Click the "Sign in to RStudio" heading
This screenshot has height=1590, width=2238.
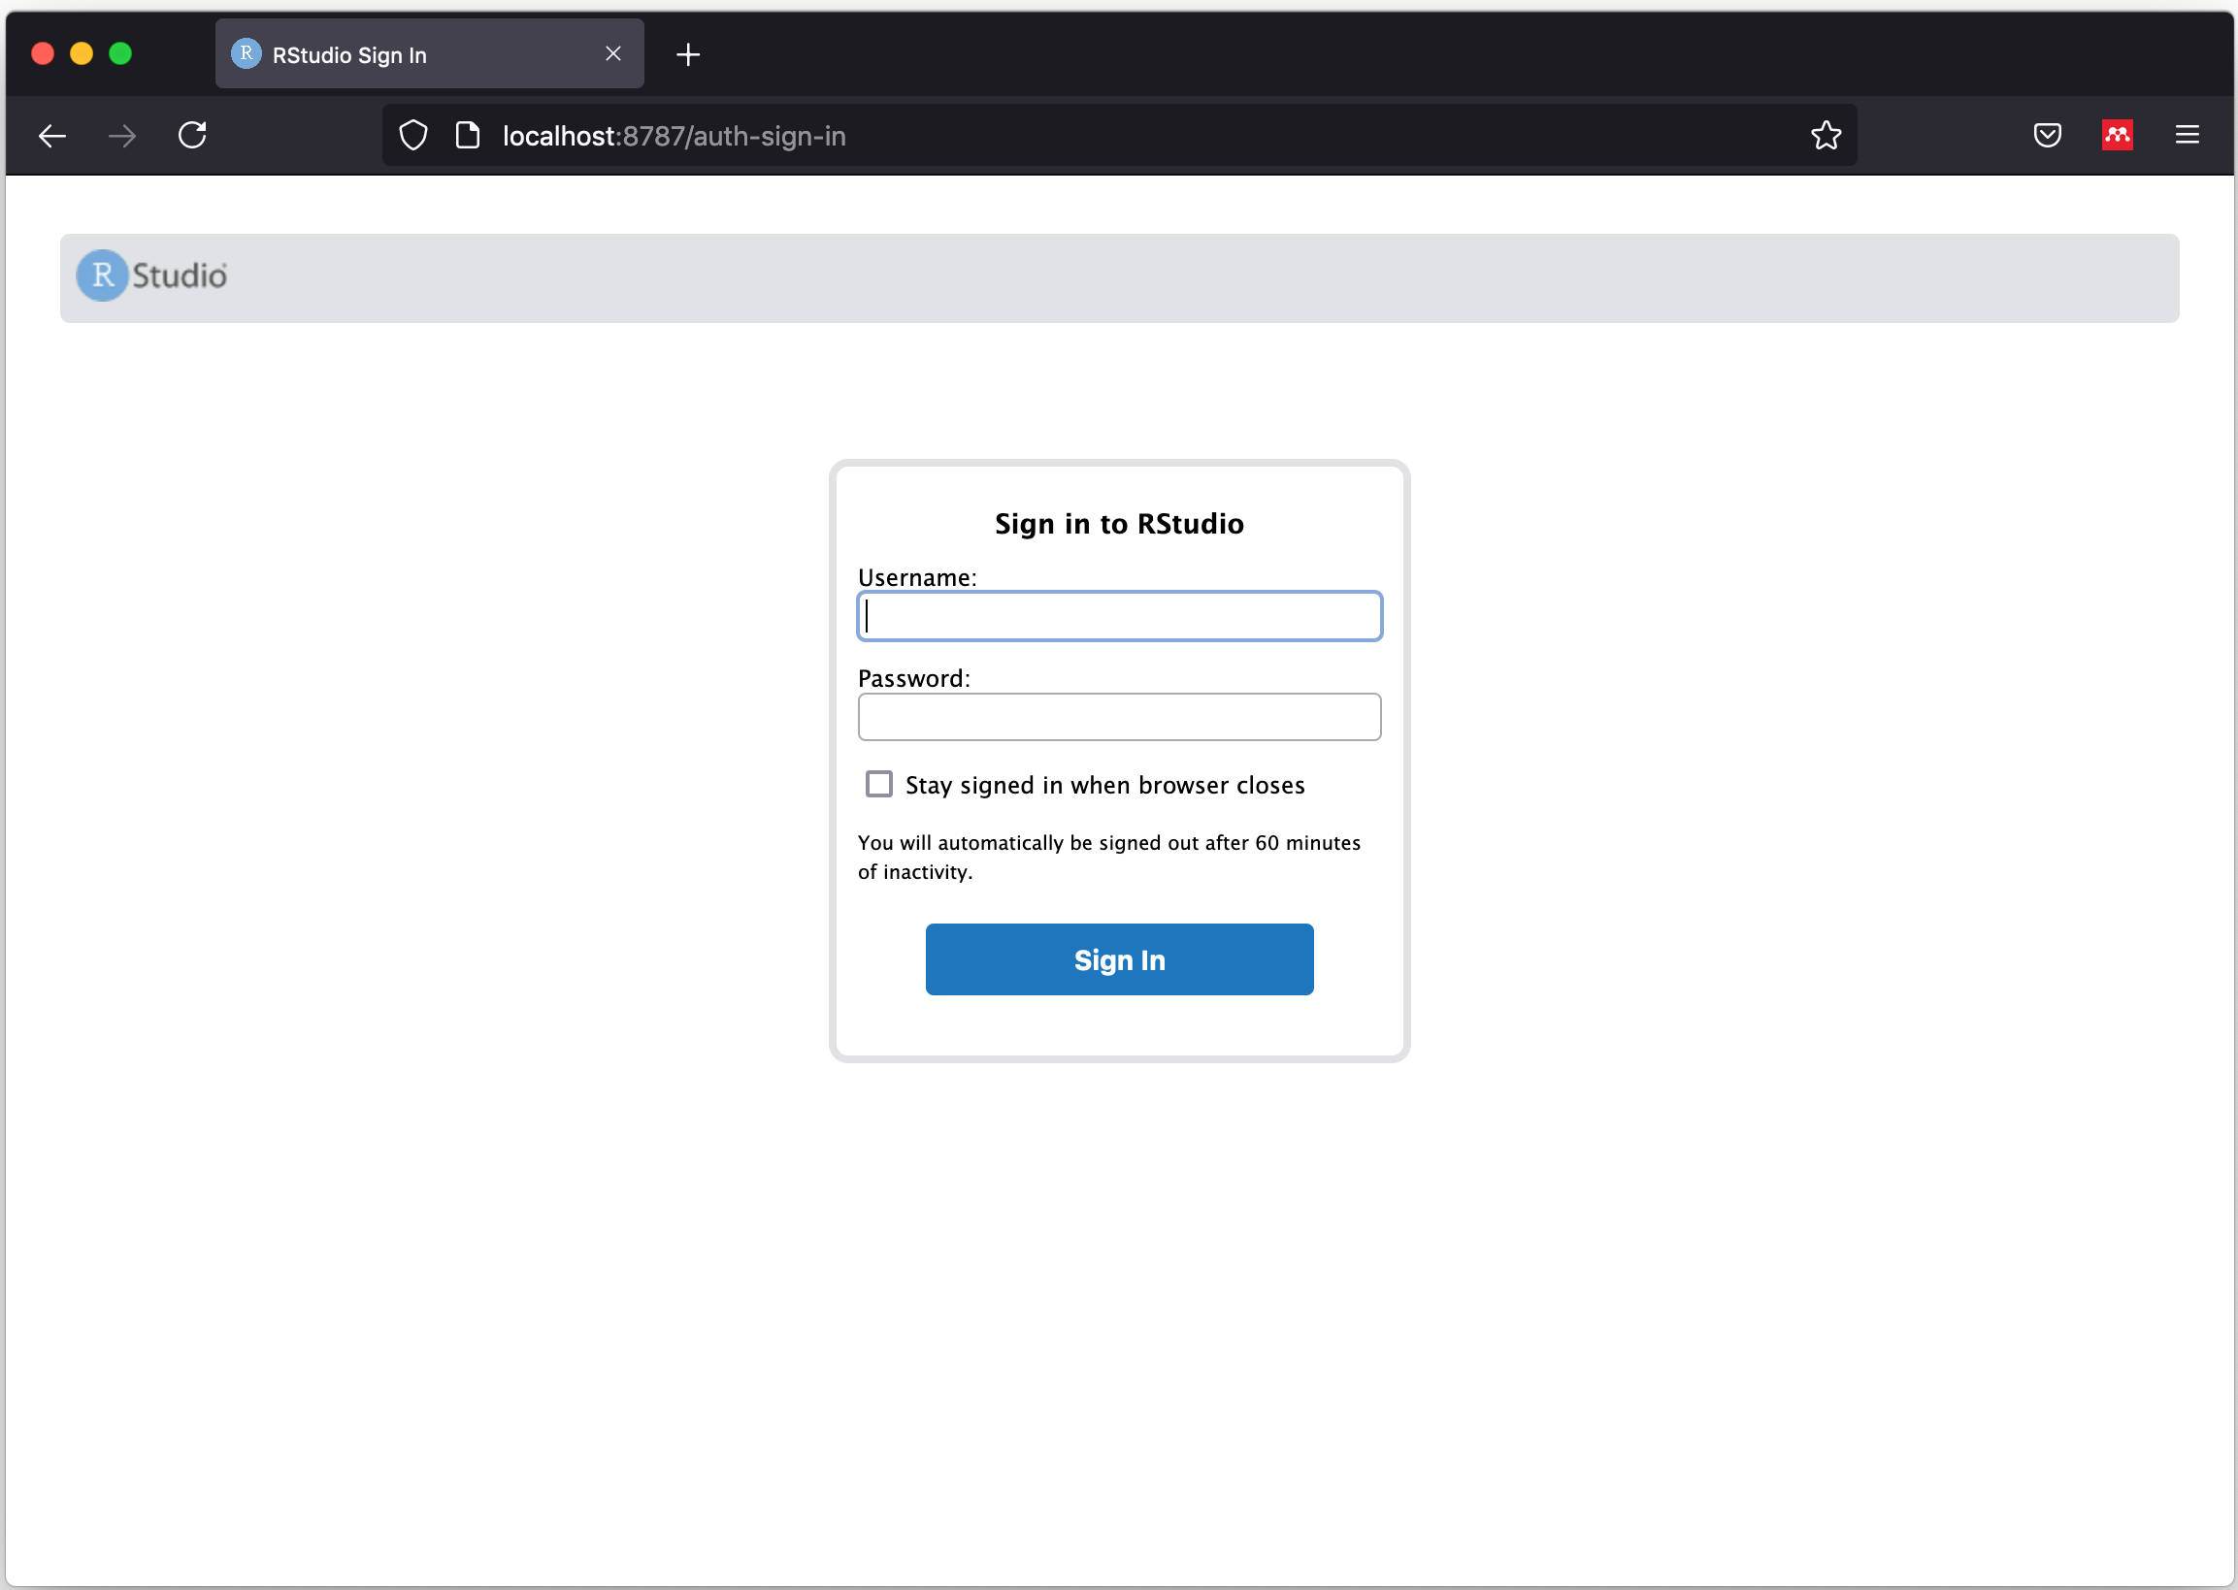click(x=1120, y=525)
